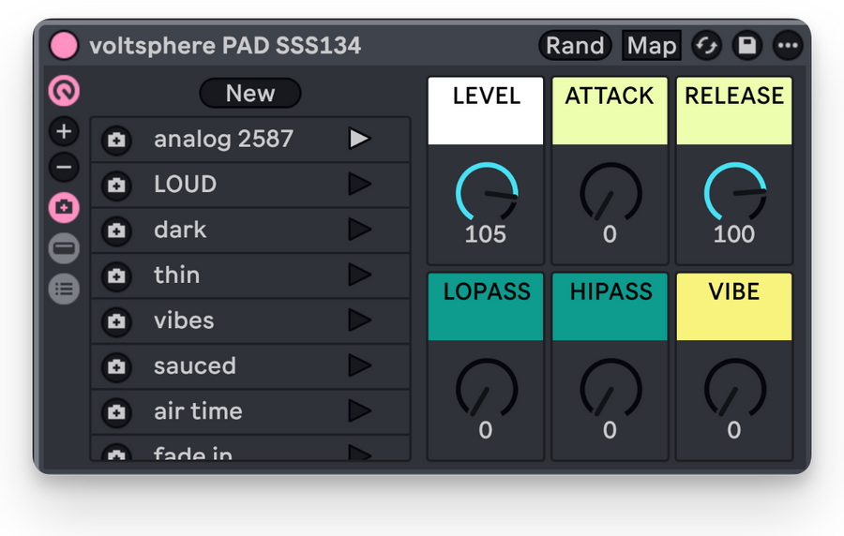Screen dimensions: 844x536
Task: Select the thin variation name
Action: click(176, 275)
